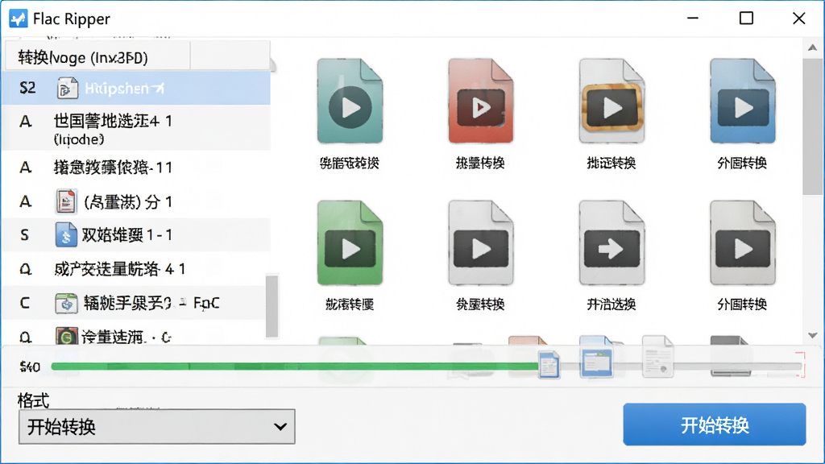Click the file icon in the selected S2 row
This screenshot has width=825, height=464.
tap(67, 88)
